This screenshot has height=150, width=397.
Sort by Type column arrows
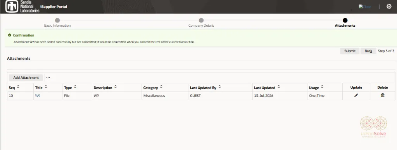tap(75, 87)
